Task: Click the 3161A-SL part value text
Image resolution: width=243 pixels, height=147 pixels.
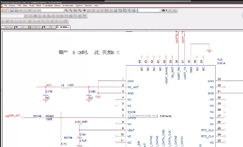Action: tap(166, 116)
